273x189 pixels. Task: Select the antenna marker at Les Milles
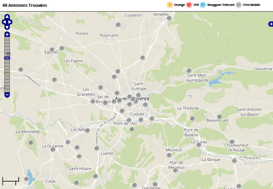coord(87,130)
